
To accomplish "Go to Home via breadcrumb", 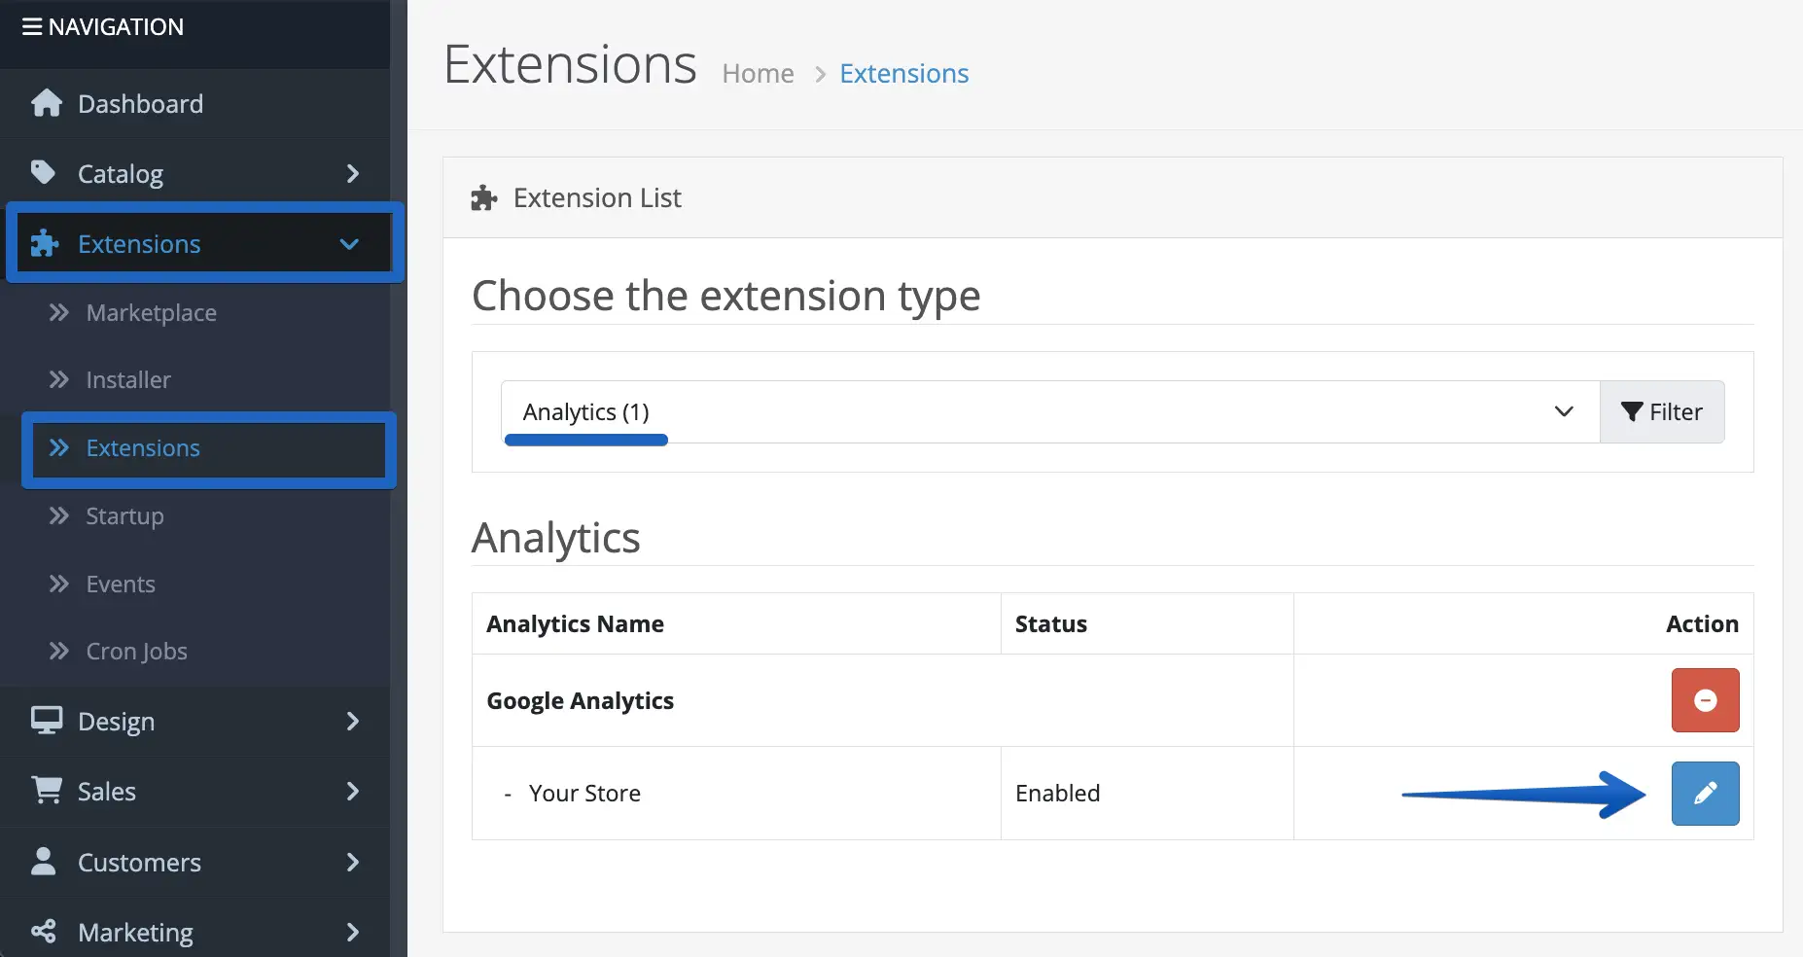I will (x=758, y=74).
